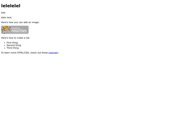Click the bullet beside 'Third thing'
Screen dimensions: 176x132
click(5, 48)
